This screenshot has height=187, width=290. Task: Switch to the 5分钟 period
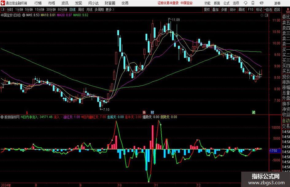pyautogui.click(x=29, y=10)
